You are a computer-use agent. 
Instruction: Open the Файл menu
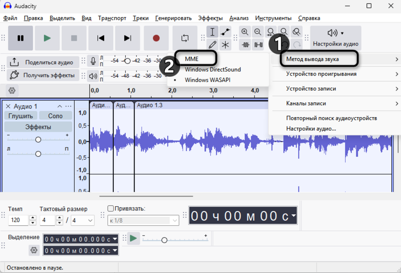pos(10,18)
